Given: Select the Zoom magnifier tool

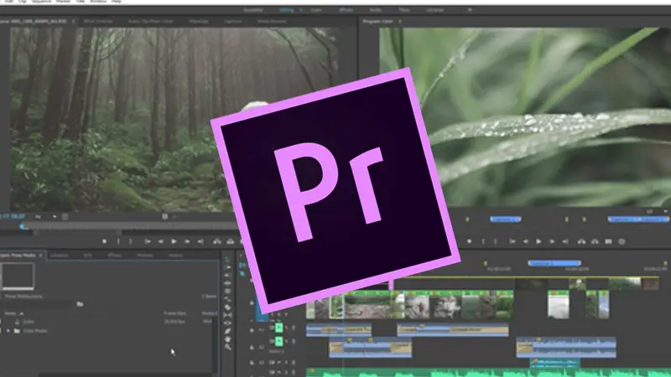Looking at the screenshot, I should tap(227, 347).
